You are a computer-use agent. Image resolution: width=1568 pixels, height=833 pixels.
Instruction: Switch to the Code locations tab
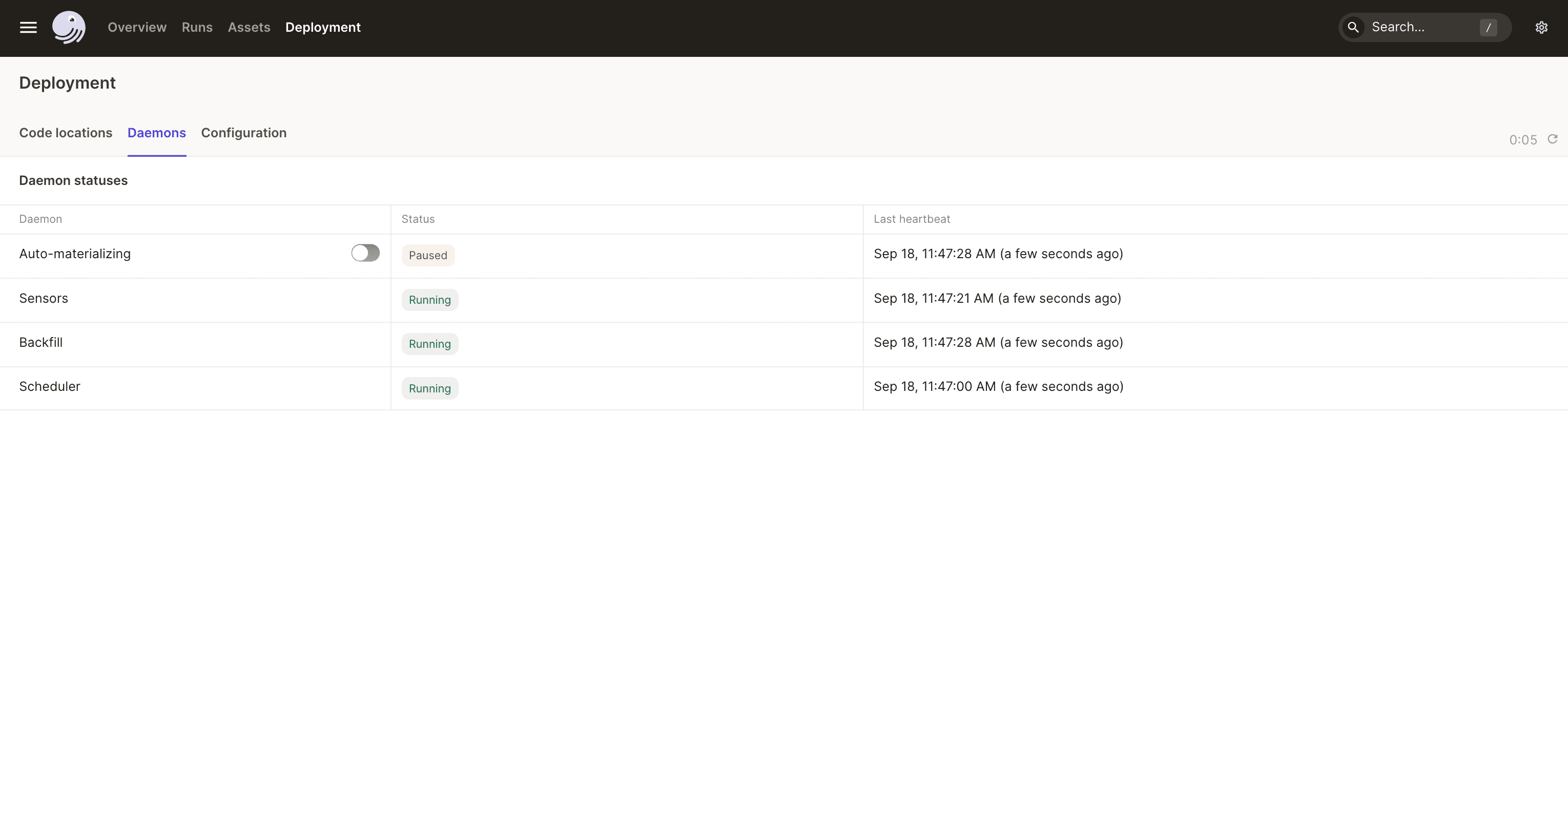(65, 133)
